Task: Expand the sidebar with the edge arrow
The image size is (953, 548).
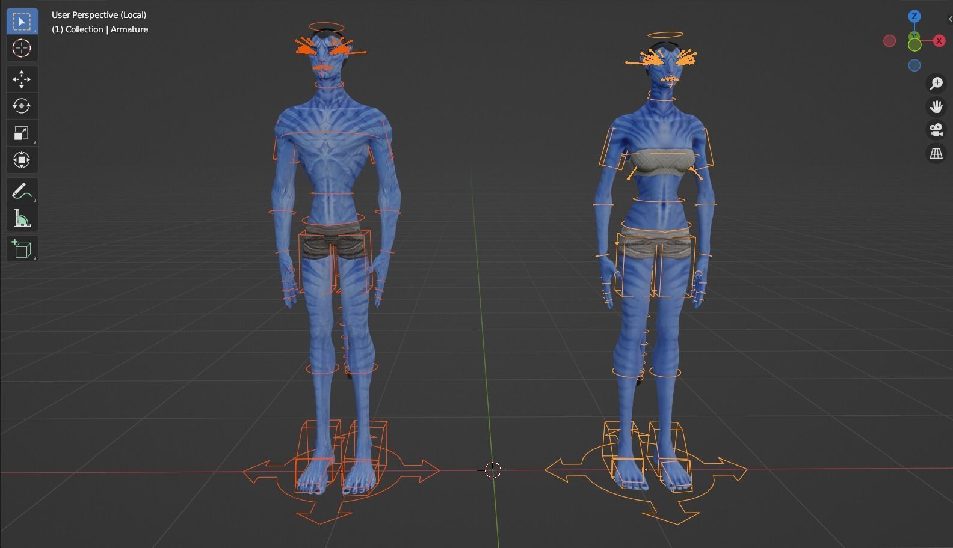Action: (x=949, y=19)
